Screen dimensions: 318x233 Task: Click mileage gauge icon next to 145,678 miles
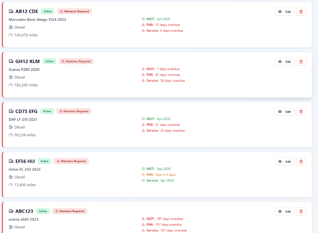click(x=11, y=35)
